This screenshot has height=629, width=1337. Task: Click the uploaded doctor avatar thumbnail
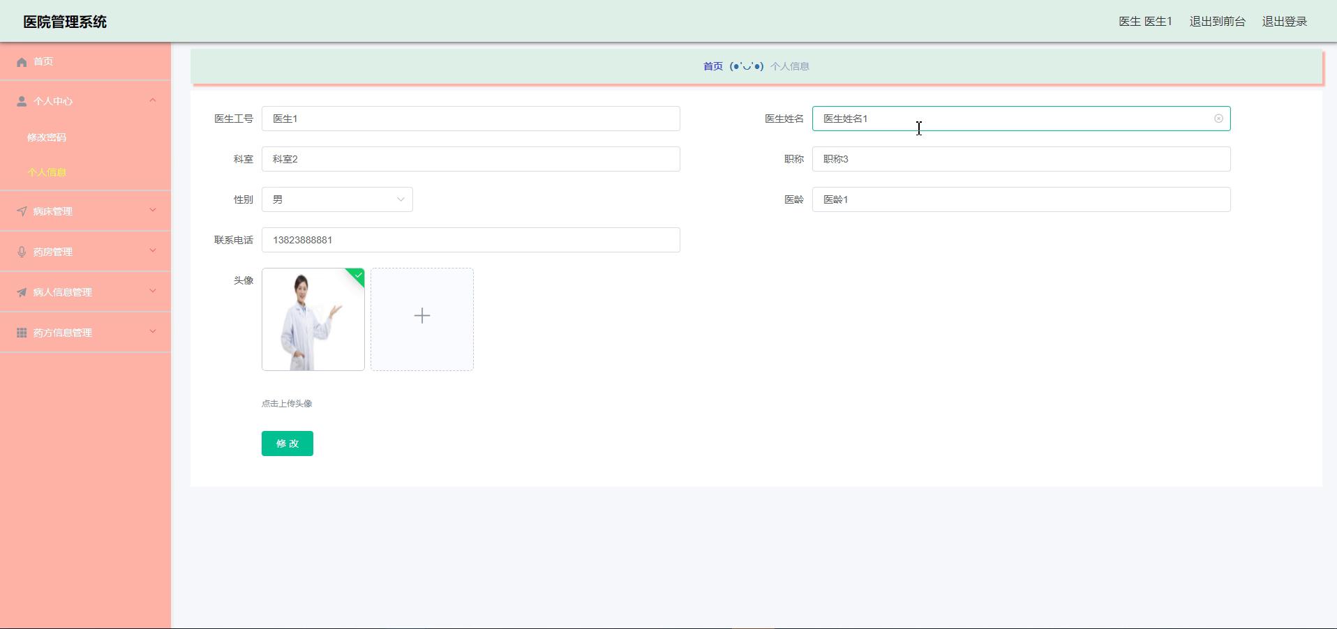coord(313,319)
